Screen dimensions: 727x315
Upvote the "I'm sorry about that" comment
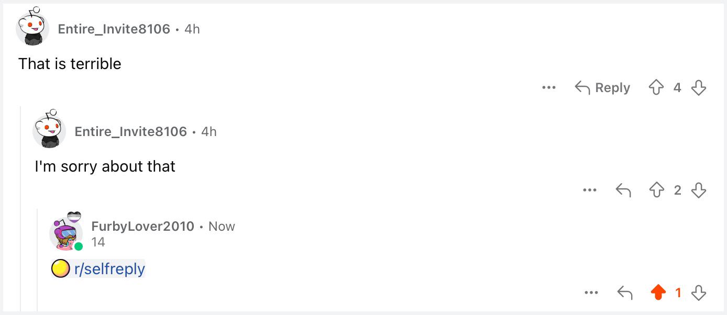tap(656, 190)
